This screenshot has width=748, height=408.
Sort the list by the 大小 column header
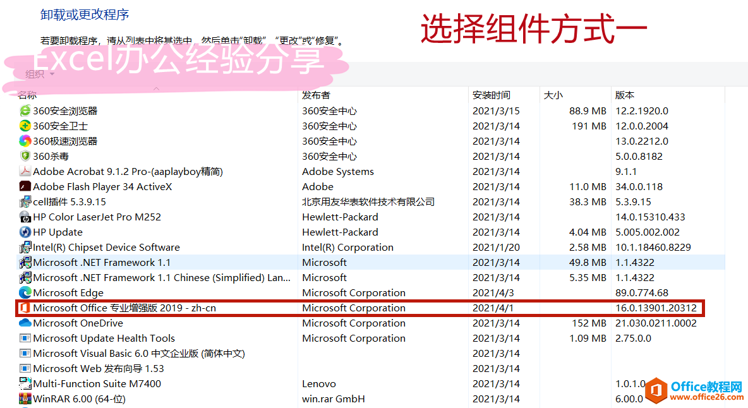pos(553,95)
